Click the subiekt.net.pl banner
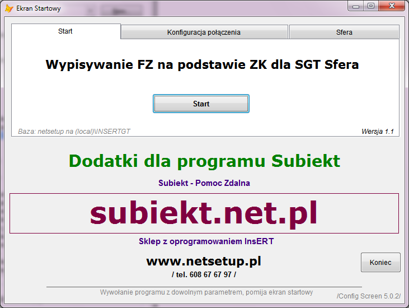409x308 pixels. pyautogui.click(x=204, y=213)
